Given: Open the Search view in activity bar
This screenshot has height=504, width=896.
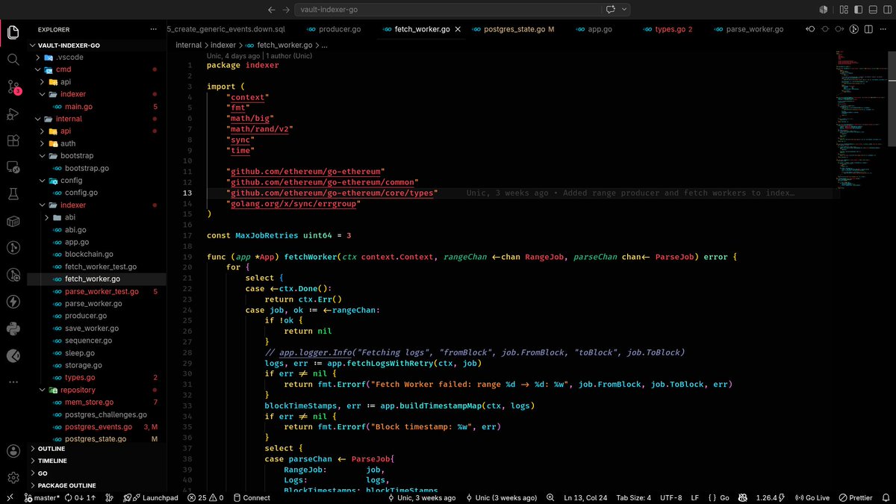Looking at the screenshot, I should [13, 59].
